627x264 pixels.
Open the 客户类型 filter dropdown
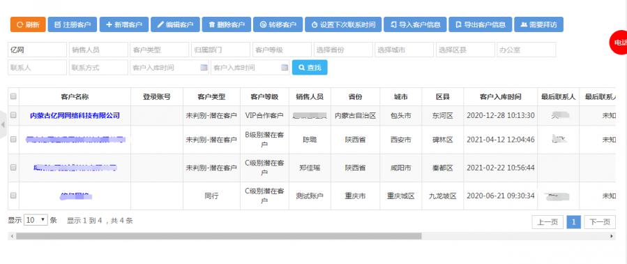tap(160, 50)
